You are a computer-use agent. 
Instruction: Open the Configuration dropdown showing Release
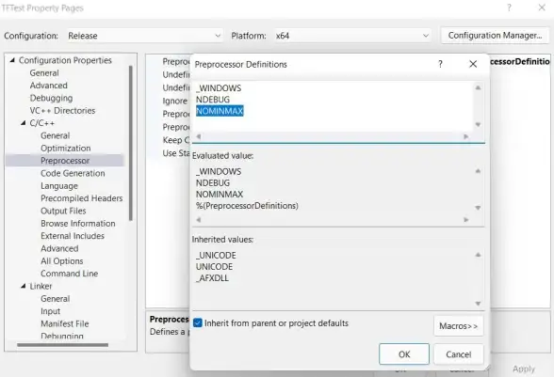click(144, 36)
